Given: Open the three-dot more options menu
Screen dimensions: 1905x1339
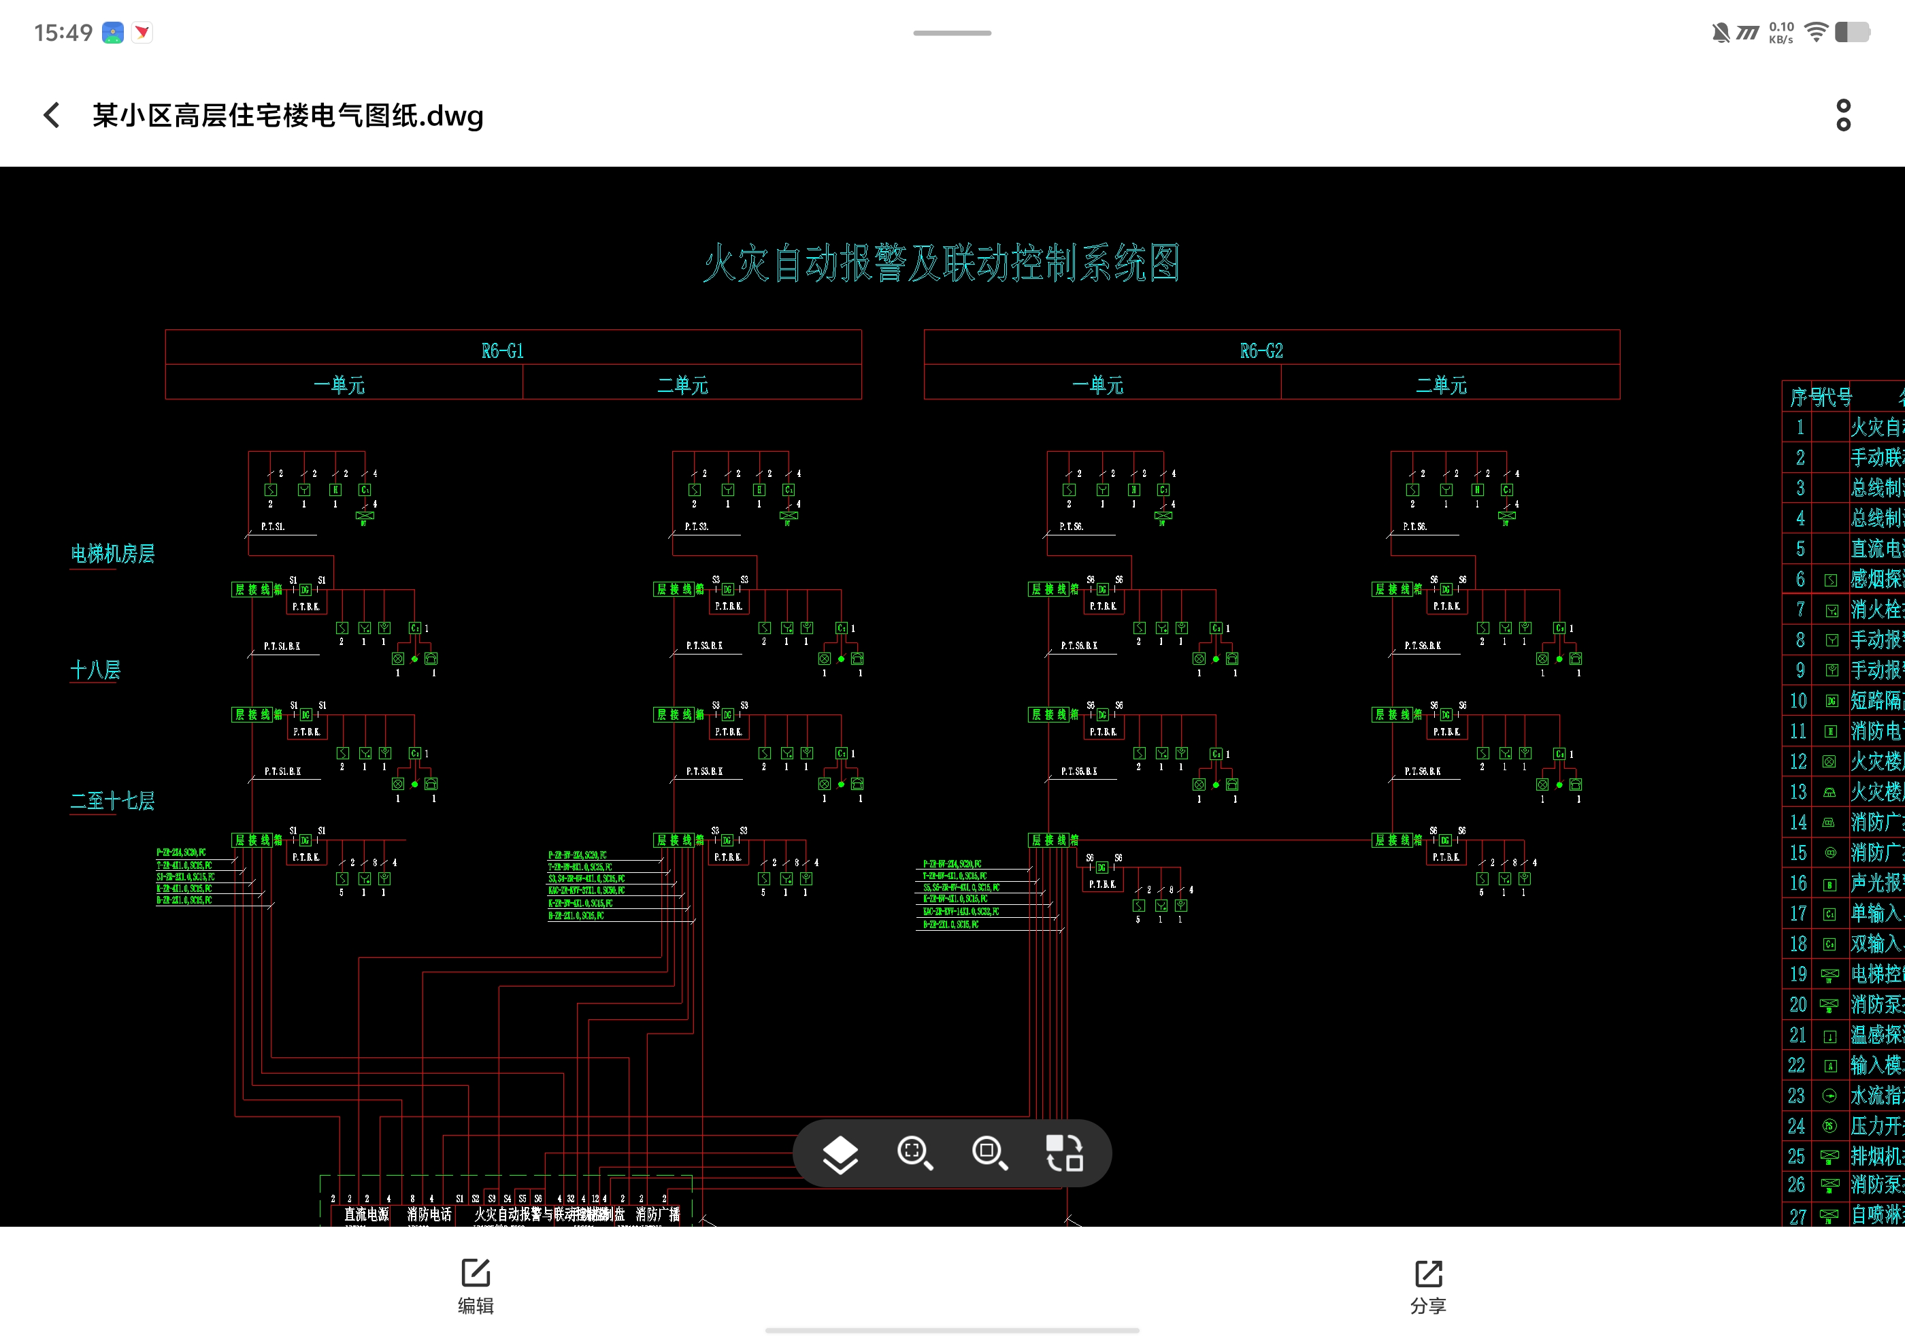Looking at the screenshot, I should pyautogui.click(x=1843, y=115).
